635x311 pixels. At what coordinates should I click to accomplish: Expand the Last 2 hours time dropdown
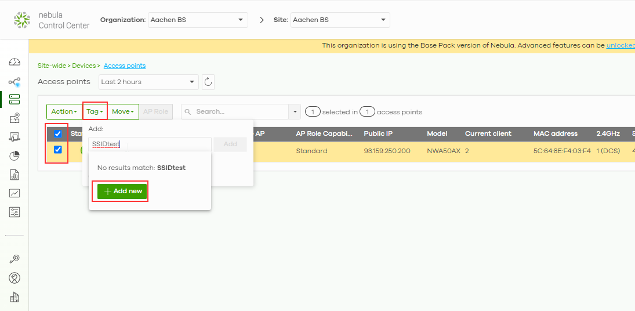pos(148,82)
